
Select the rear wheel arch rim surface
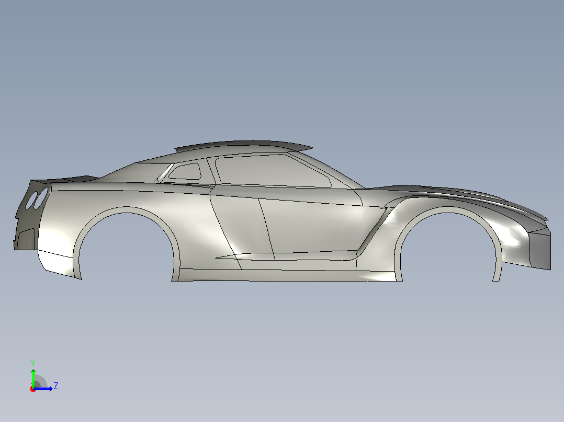point(127,210)
